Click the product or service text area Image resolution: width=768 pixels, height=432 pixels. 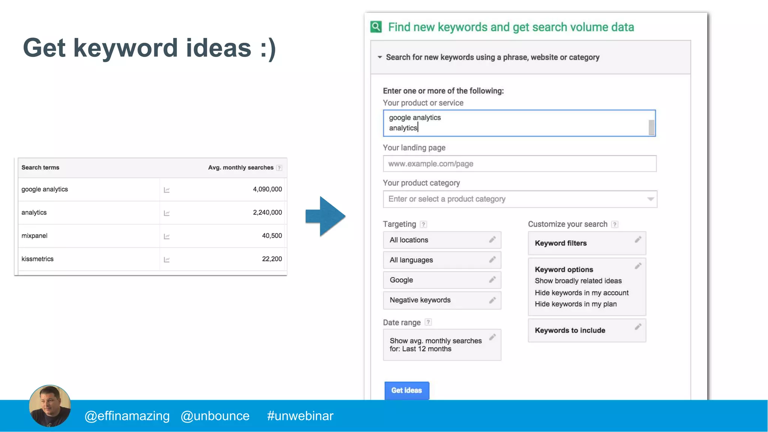519,123
